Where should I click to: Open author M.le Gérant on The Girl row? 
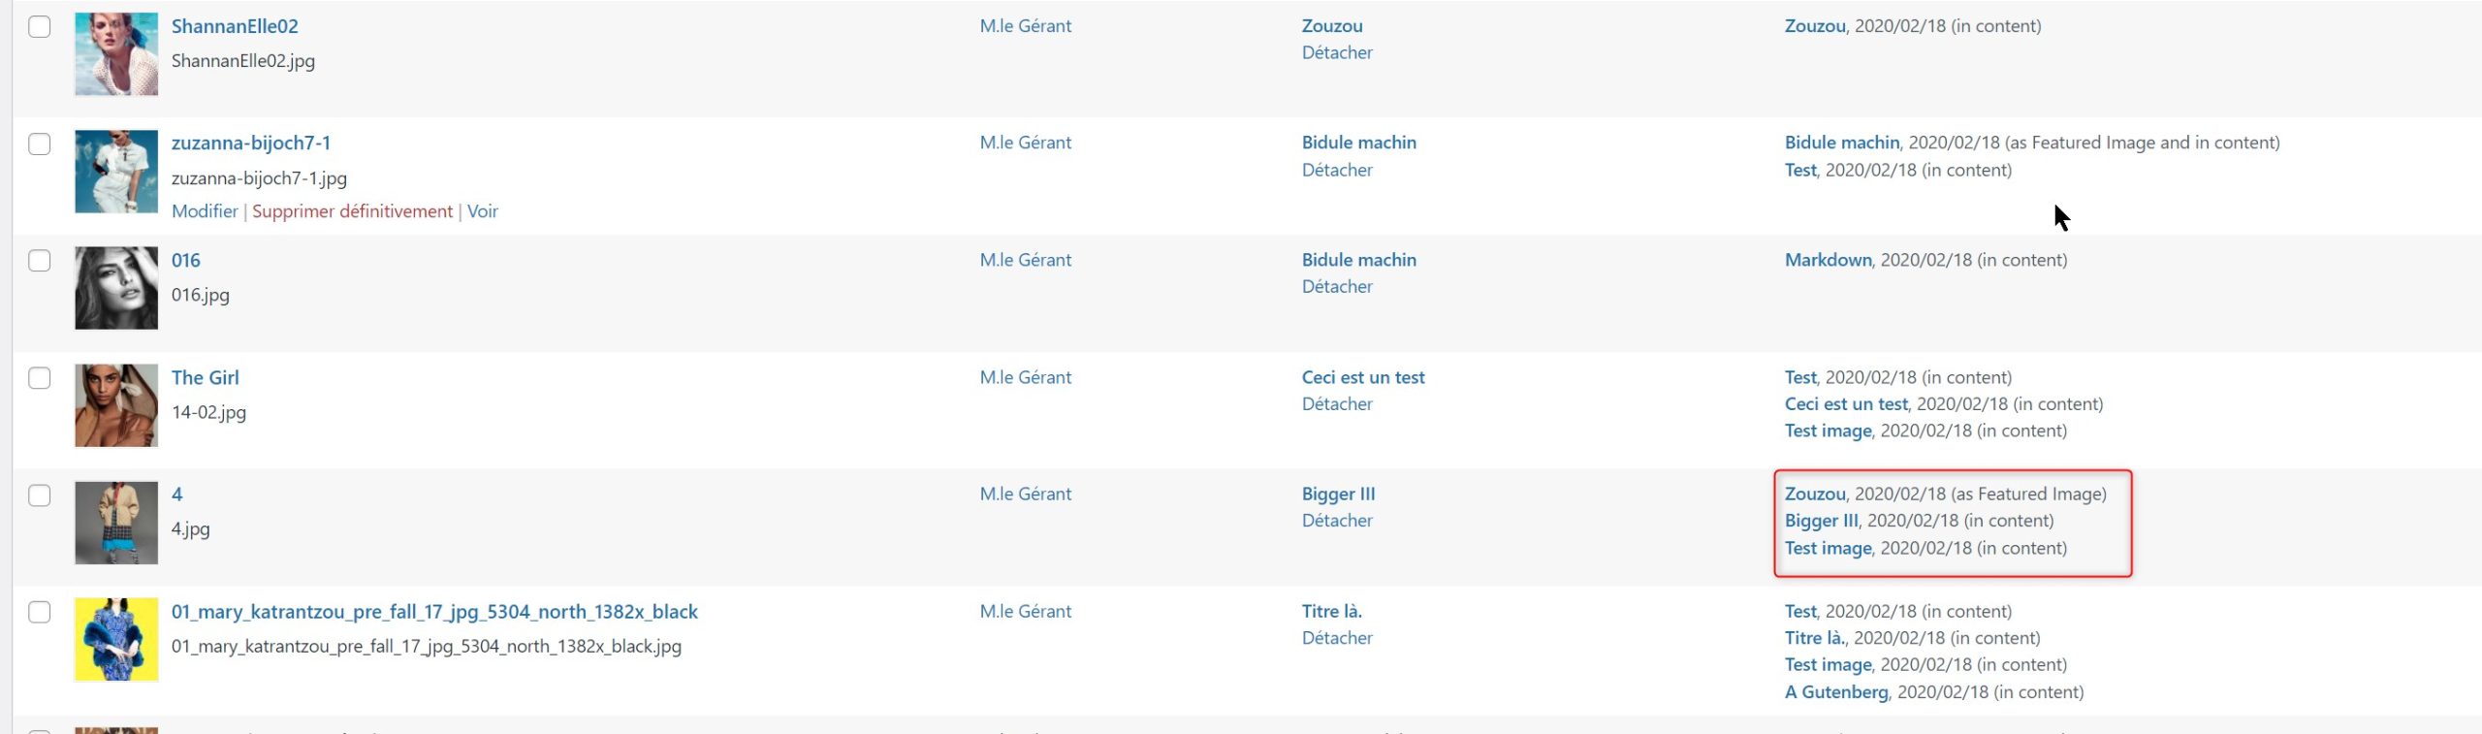1025,378
